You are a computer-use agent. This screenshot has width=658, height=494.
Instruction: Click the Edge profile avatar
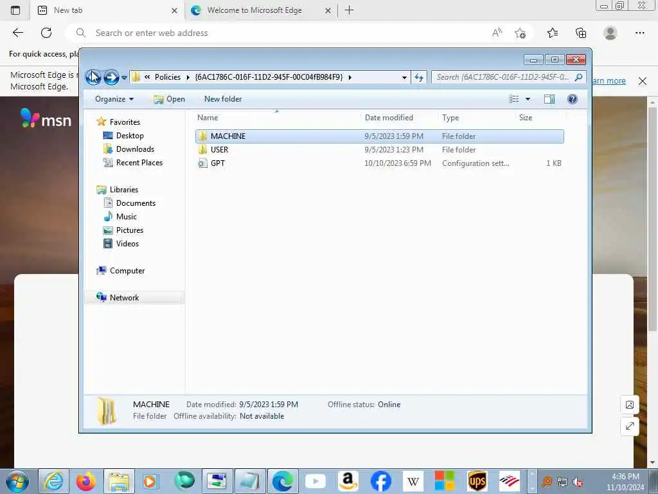pos(610,33)
